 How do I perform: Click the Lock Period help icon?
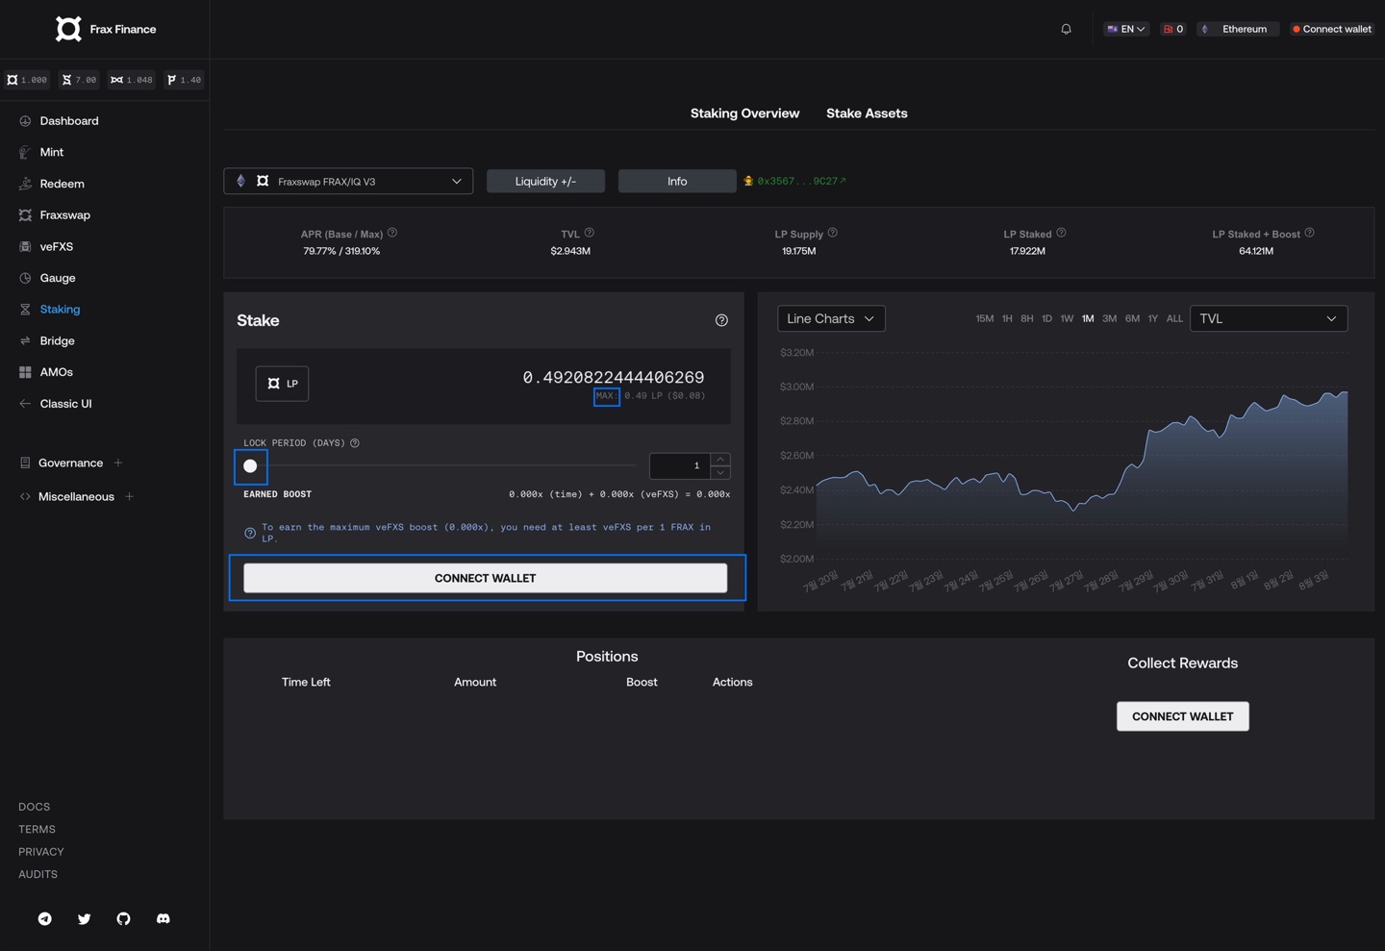tap(355, 443)
